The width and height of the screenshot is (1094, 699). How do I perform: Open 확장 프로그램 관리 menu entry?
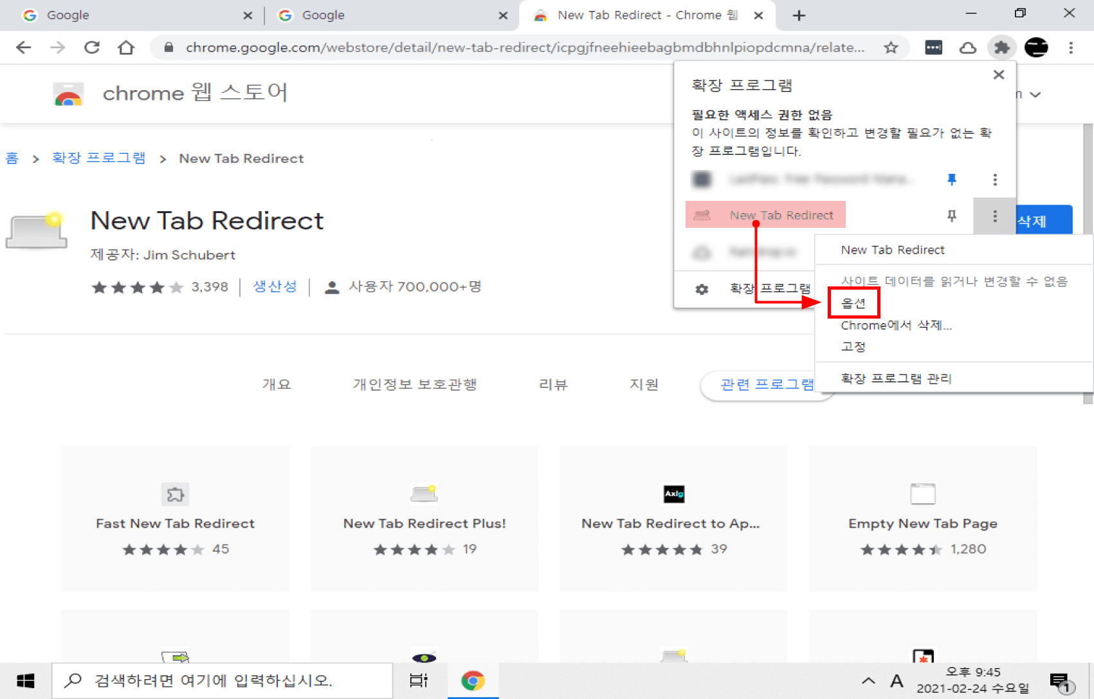pos(896,378)
